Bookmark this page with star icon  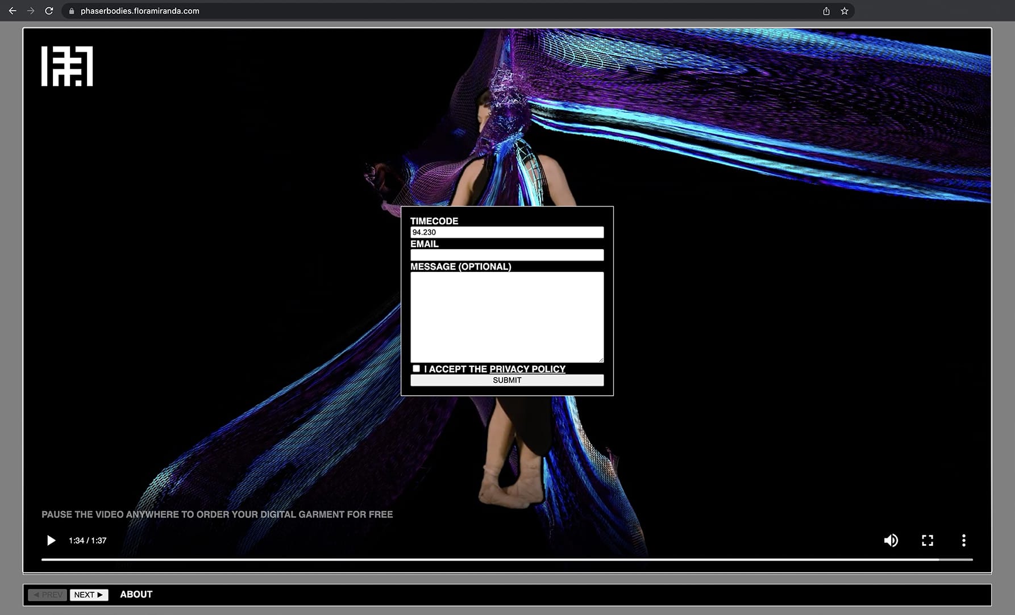[845, 11]
